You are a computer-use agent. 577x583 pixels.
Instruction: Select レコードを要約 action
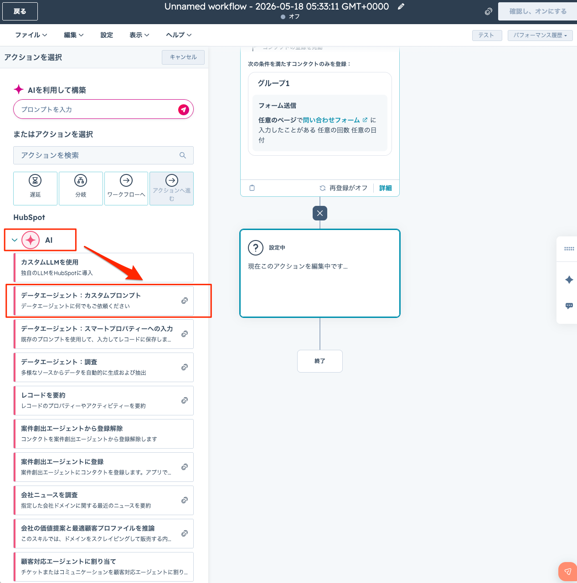pyautogui.click(x=104, y=400)
